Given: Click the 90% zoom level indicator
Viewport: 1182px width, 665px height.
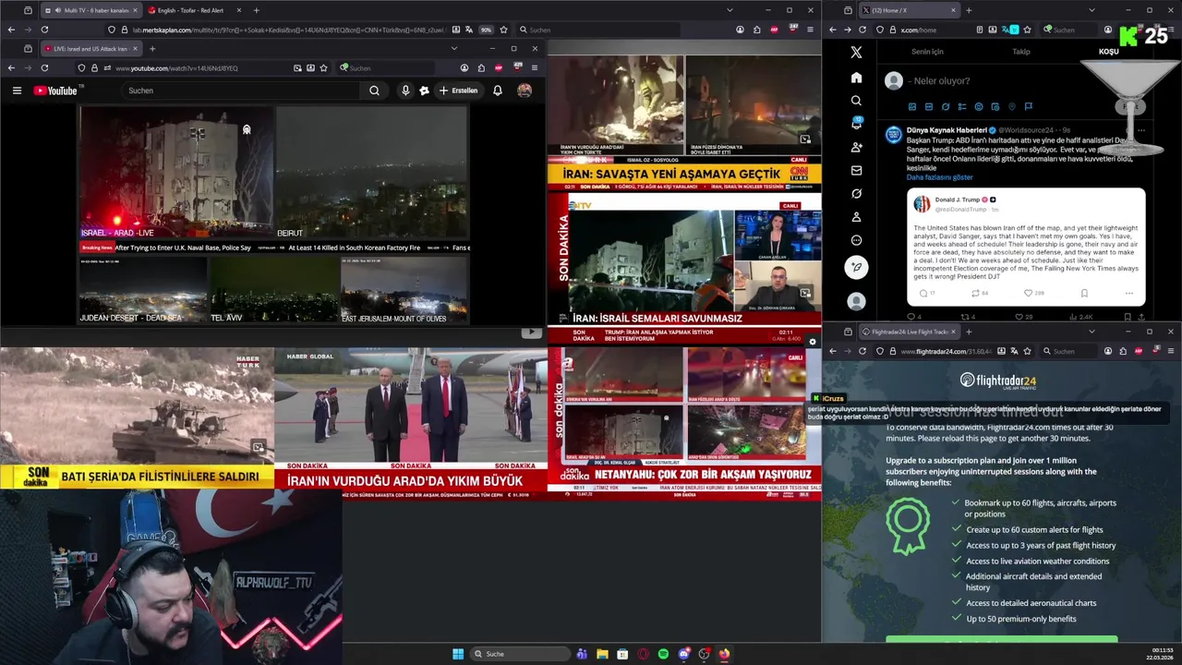Looking at the screenshot, I should [x=486, y=30].
